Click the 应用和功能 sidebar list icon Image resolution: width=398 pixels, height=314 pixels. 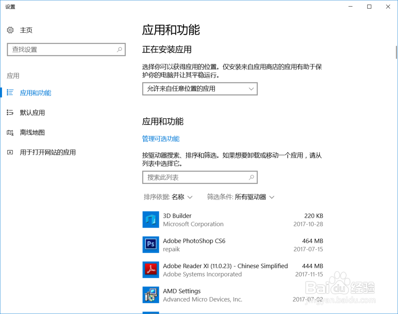(10, 92)
